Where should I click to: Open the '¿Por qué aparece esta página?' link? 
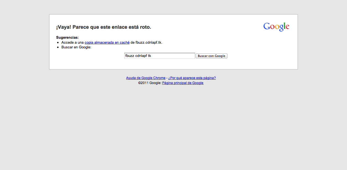click(x=192, y=78)
